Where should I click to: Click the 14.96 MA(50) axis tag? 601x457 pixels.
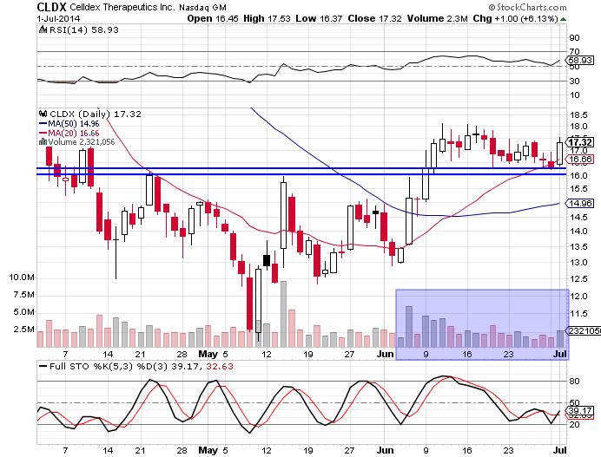tap(580, 203)
